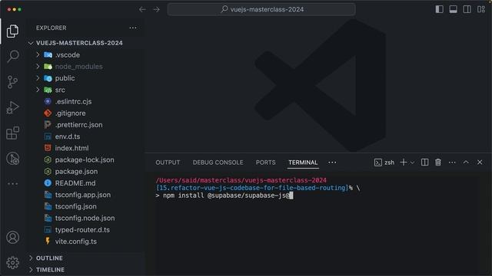Open .eslintrc.cjs file
The width and height of the screenshot is (492, 276).
click(73, 101)
